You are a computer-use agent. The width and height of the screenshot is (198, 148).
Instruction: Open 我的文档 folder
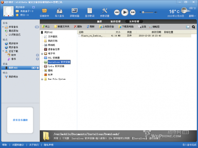(53, 41)
